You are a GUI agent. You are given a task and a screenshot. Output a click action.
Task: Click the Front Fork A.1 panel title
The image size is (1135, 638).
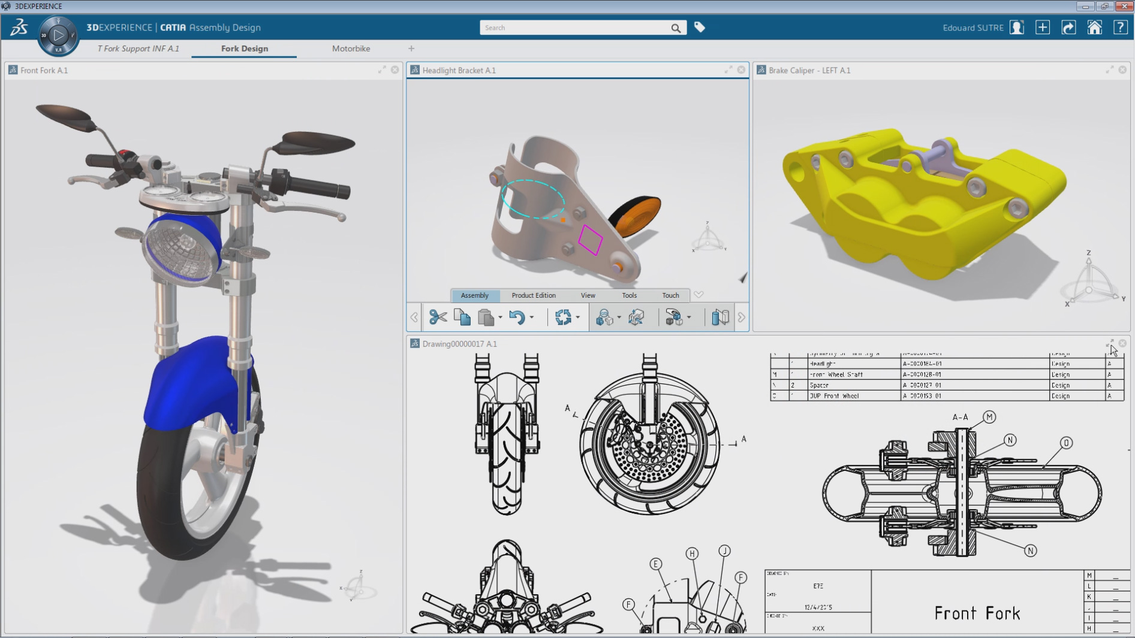point(44,70)
